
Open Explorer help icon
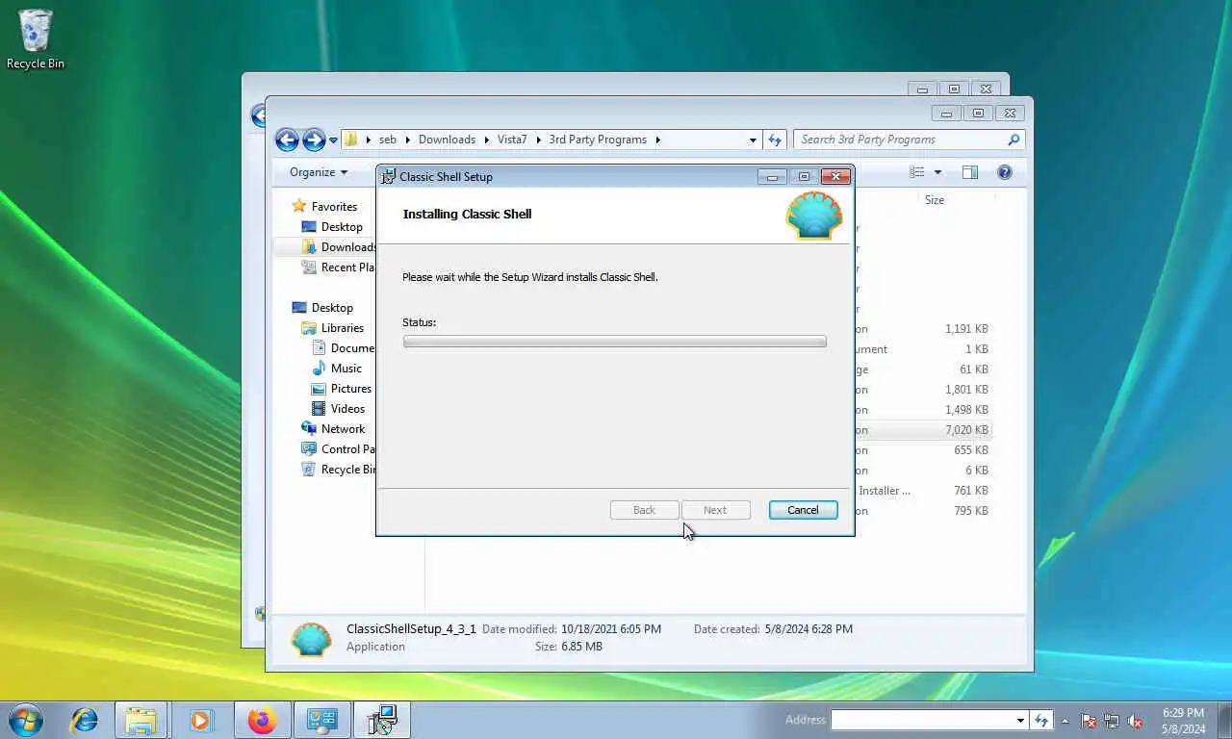1005,172
